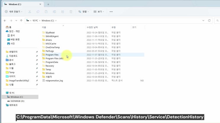Go up one folder level arrow
The height and width of the screenshot is (123, 220).
click(x=21, y=21)
